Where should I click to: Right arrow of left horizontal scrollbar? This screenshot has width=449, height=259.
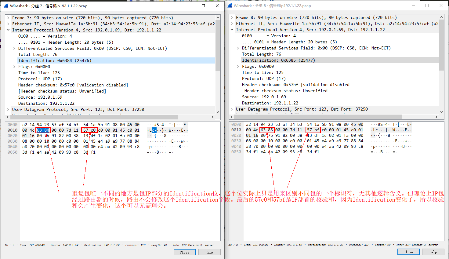[x=213, y=117]
